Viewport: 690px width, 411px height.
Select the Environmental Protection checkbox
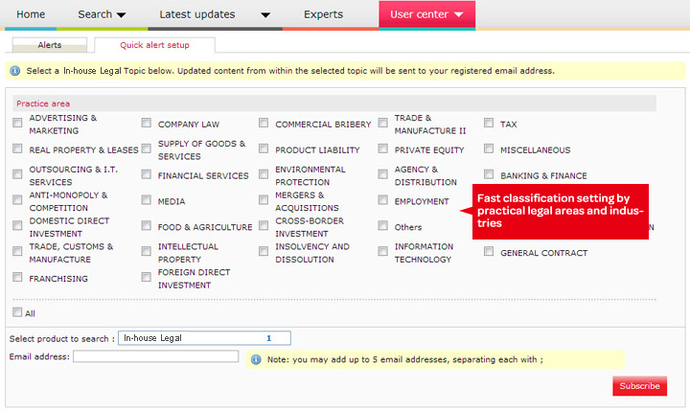(264, 173)
